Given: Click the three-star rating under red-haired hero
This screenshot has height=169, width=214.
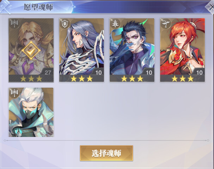Looking at the screenshot, I should (x=183, y=79).
